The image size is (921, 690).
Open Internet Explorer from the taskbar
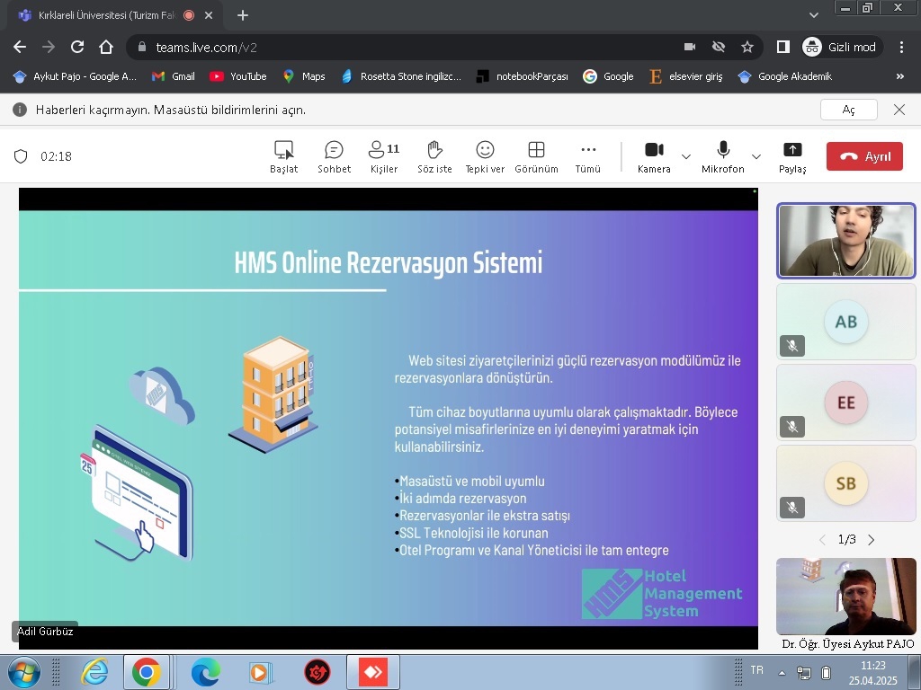pyautogui.click(x=94, y=672)
